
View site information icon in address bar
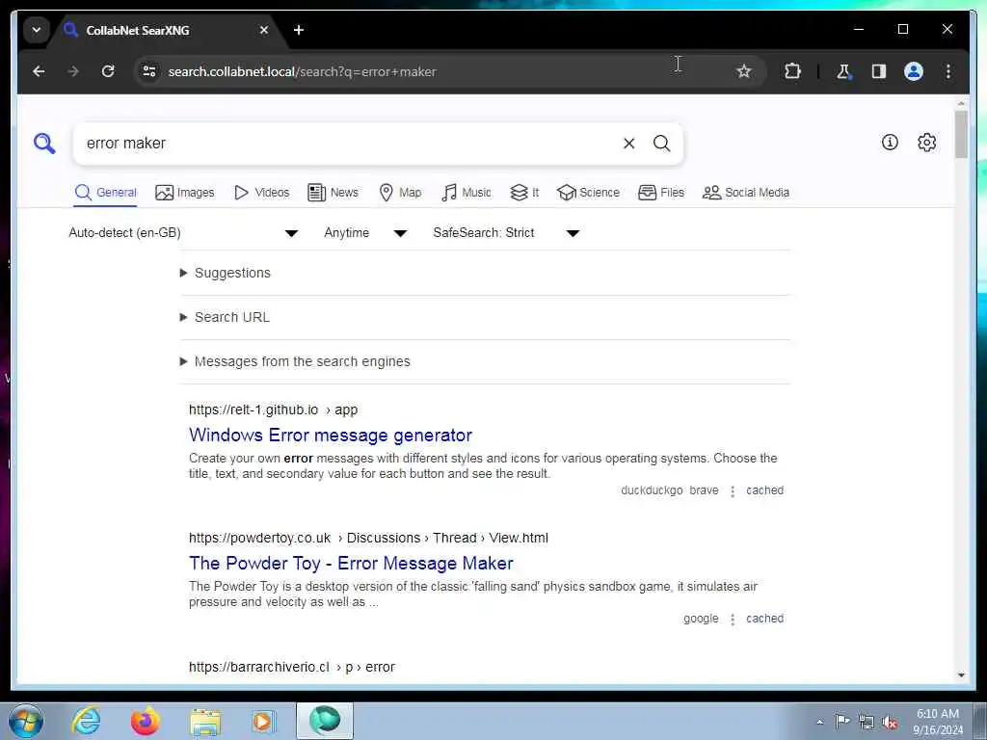coord(149,71)
